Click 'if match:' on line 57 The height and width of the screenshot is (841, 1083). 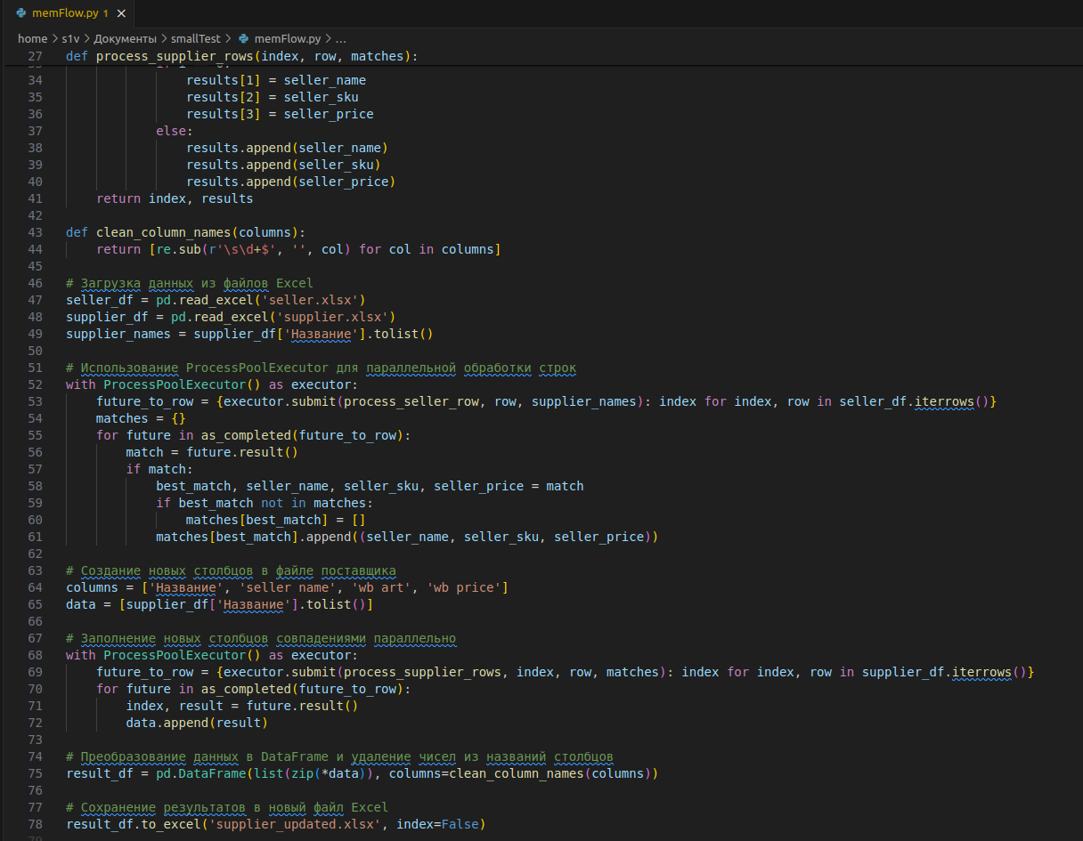159,469
